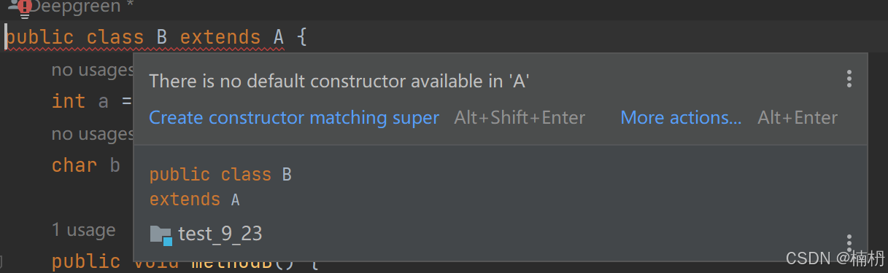Navigate to A in popup's extends A
This screenshot has height=273, width=888.
(x=235, y=199)
